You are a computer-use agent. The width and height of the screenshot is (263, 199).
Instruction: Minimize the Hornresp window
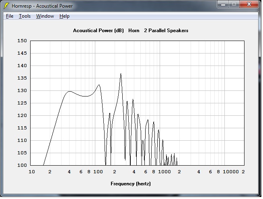click(223, 4)
